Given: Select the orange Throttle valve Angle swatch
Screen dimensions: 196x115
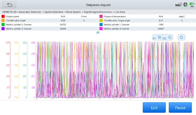Looking at the screenshot, I should click(3, 21).
